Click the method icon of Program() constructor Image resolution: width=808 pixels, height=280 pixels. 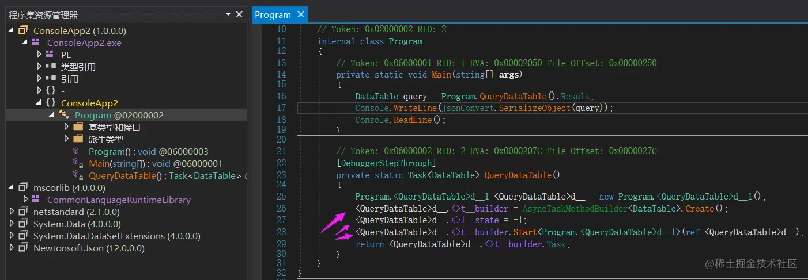coord(76,151)
